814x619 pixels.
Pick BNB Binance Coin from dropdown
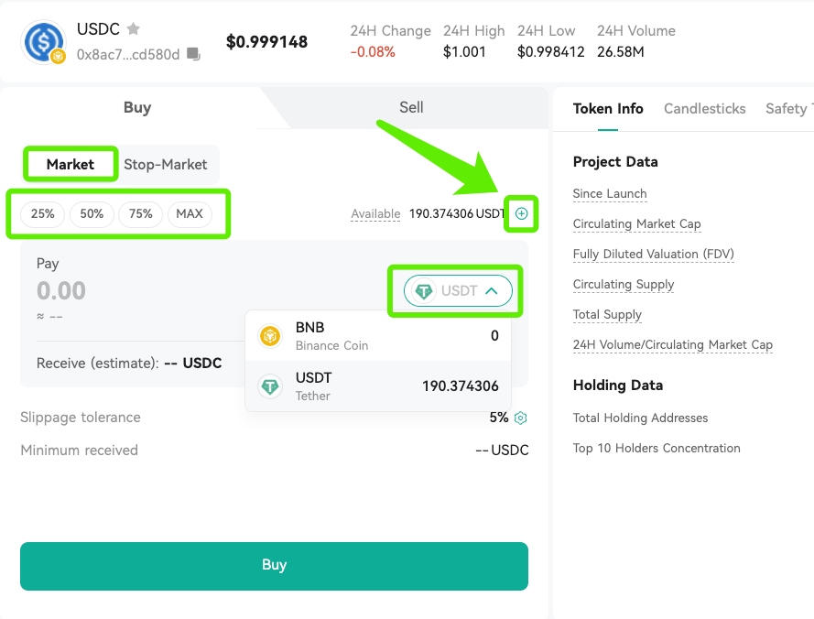tap(378, 336)
